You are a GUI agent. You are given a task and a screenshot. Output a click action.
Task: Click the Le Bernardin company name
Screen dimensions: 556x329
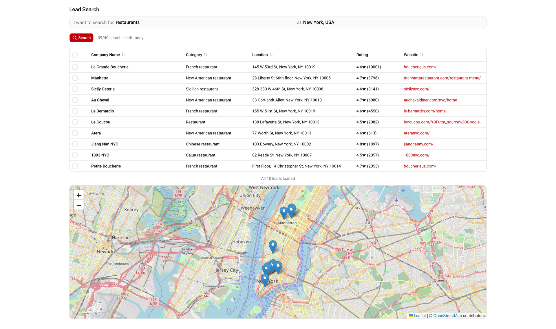(103, 111)
